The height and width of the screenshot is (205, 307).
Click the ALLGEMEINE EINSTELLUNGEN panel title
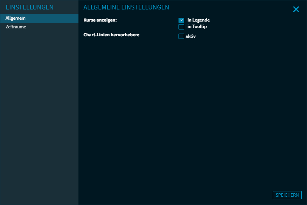tap(126, 8)
